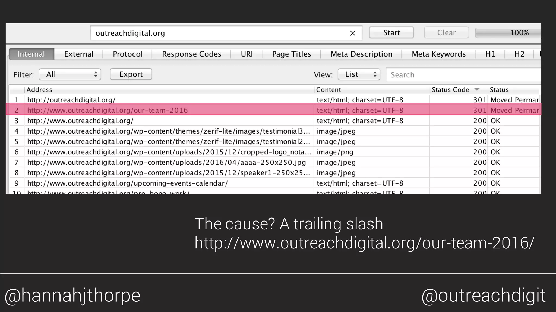Viewport: 556px width, 312px height.
Task: Open the Response Codes tab
Action: 191,54
